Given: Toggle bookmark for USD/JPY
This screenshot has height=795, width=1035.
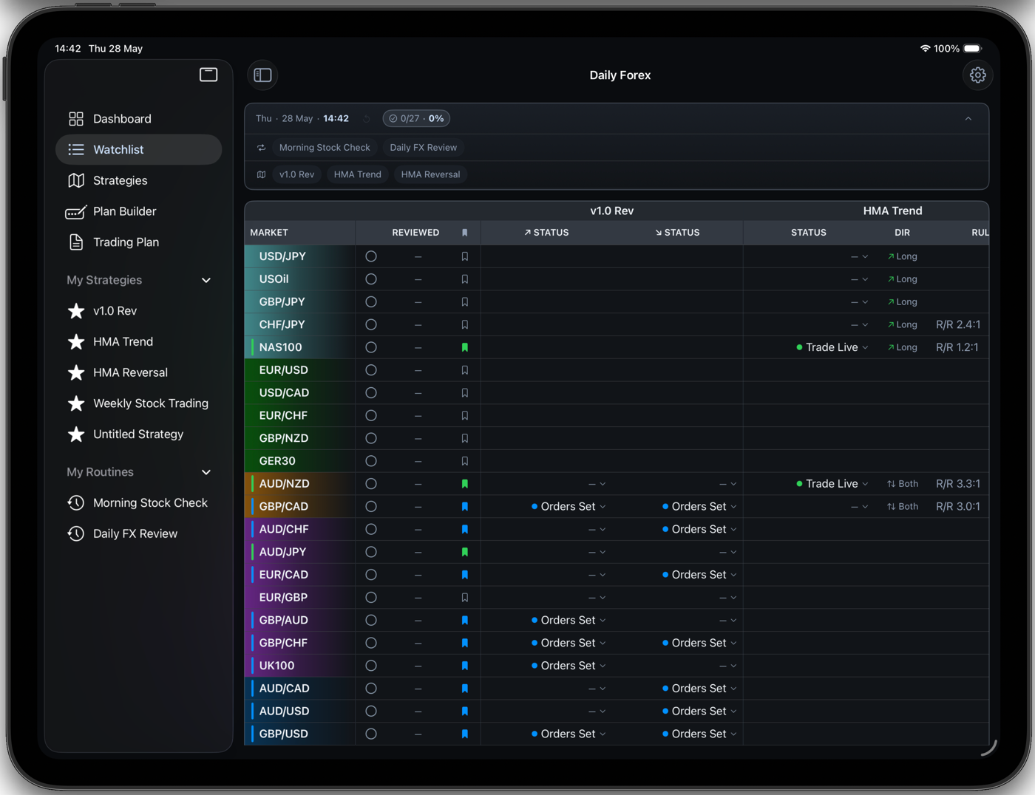Looking at the screenshot, I should coord(465,256).
